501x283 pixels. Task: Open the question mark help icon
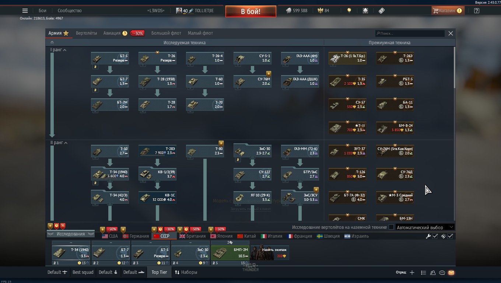(477, 11)
